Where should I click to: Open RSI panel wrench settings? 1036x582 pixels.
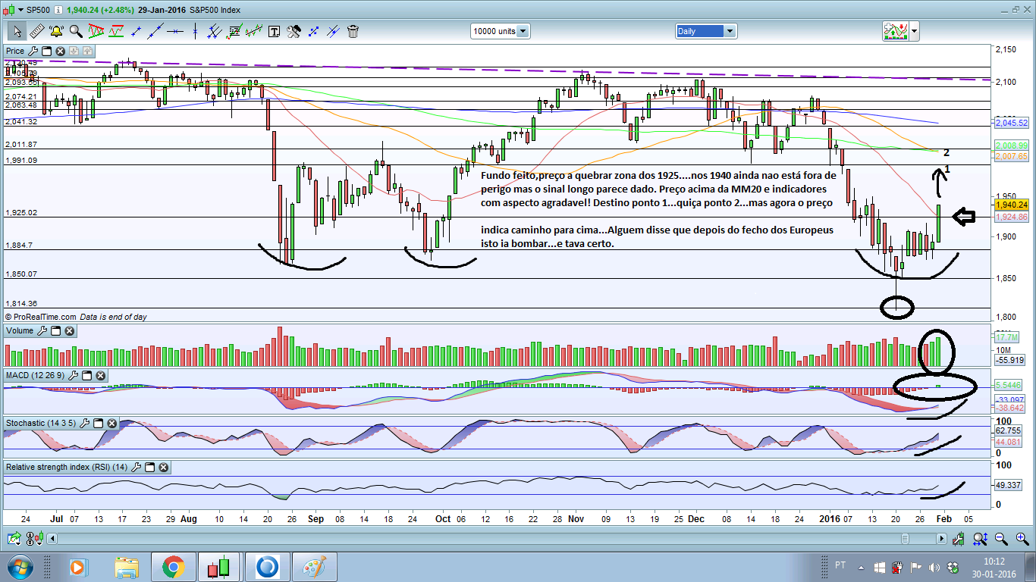pos(137,467)
